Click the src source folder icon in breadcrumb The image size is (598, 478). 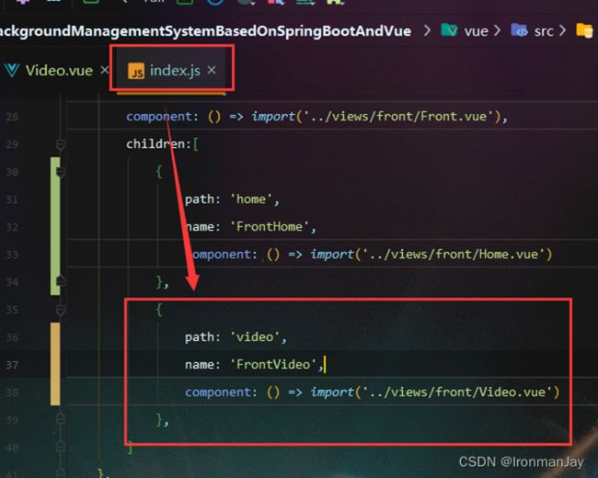point(520,30)
